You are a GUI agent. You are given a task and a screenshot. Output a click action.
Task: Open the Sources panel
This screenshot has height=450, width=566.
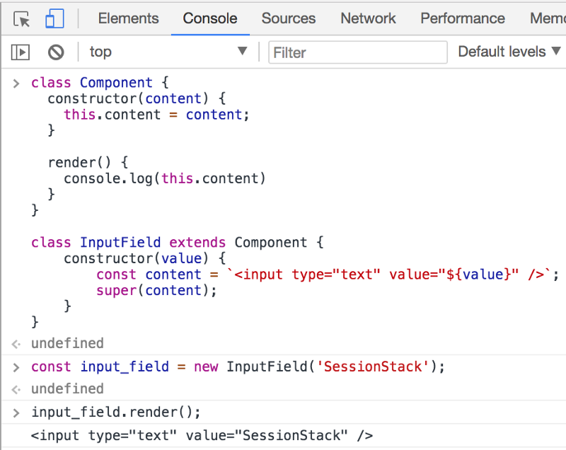click(x=288, y=18)
